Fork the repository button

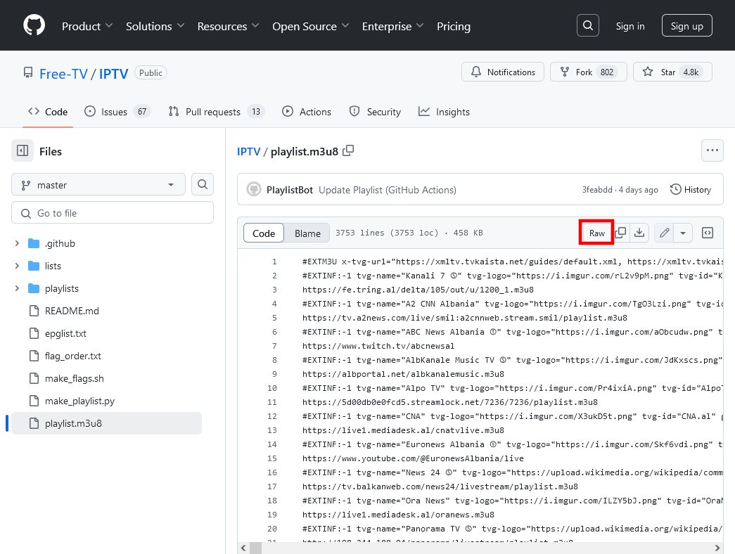click(589, 72)
